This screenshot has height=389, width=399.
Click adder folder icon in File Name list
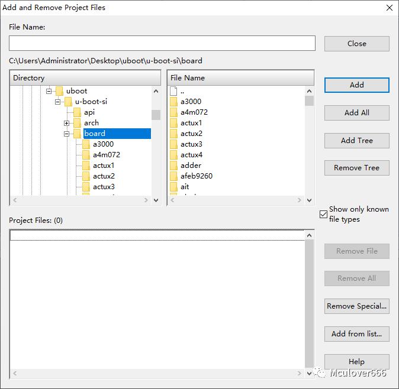point(173,166)
